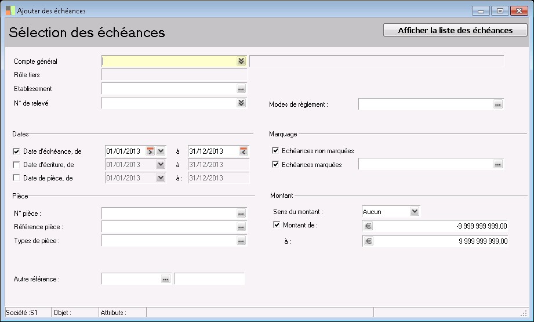Click the second Autre référence text field

209,278
